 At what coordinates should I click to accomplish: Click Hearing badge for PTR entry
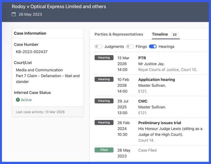tap(104, 58)
